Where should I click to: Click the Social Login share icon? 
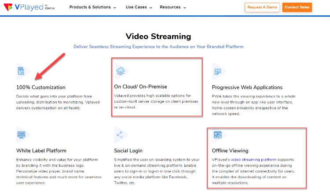point(120,135)
